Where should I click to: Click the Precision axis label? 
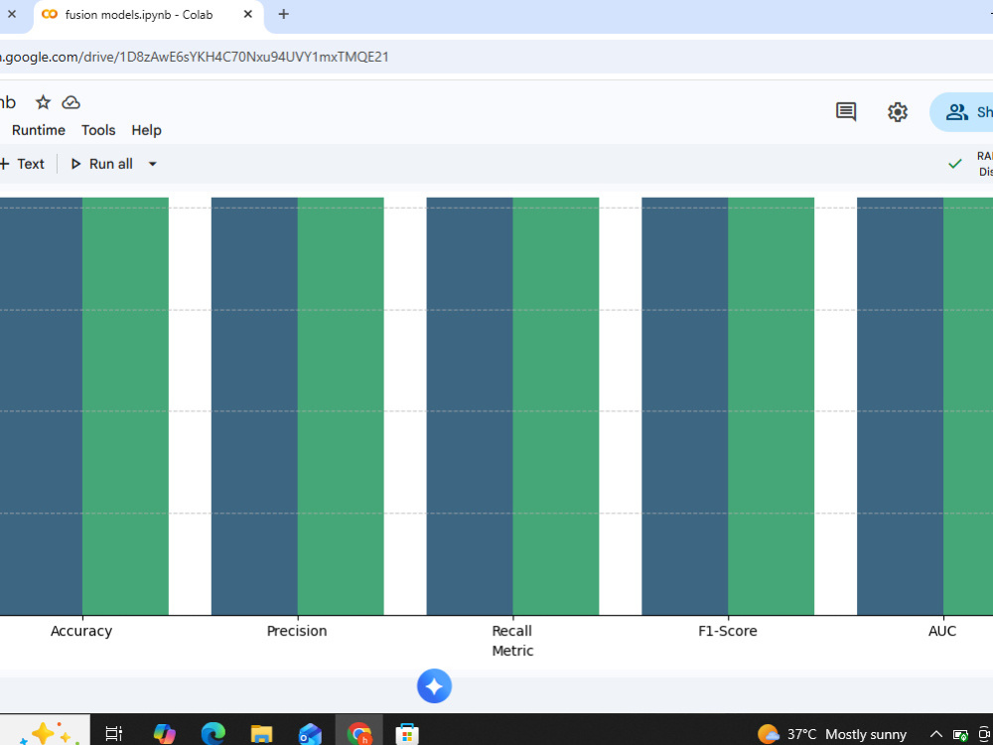296,631
